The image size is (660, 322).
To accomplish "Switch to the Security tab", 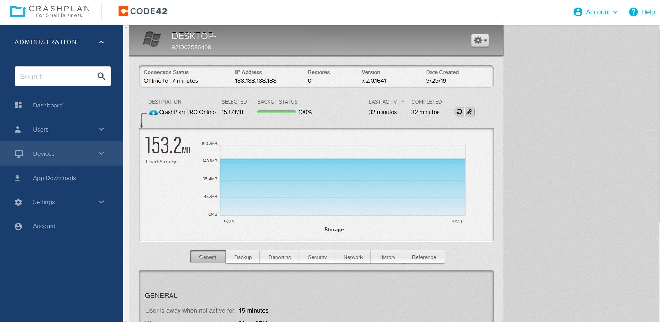I will coord(316,257).
